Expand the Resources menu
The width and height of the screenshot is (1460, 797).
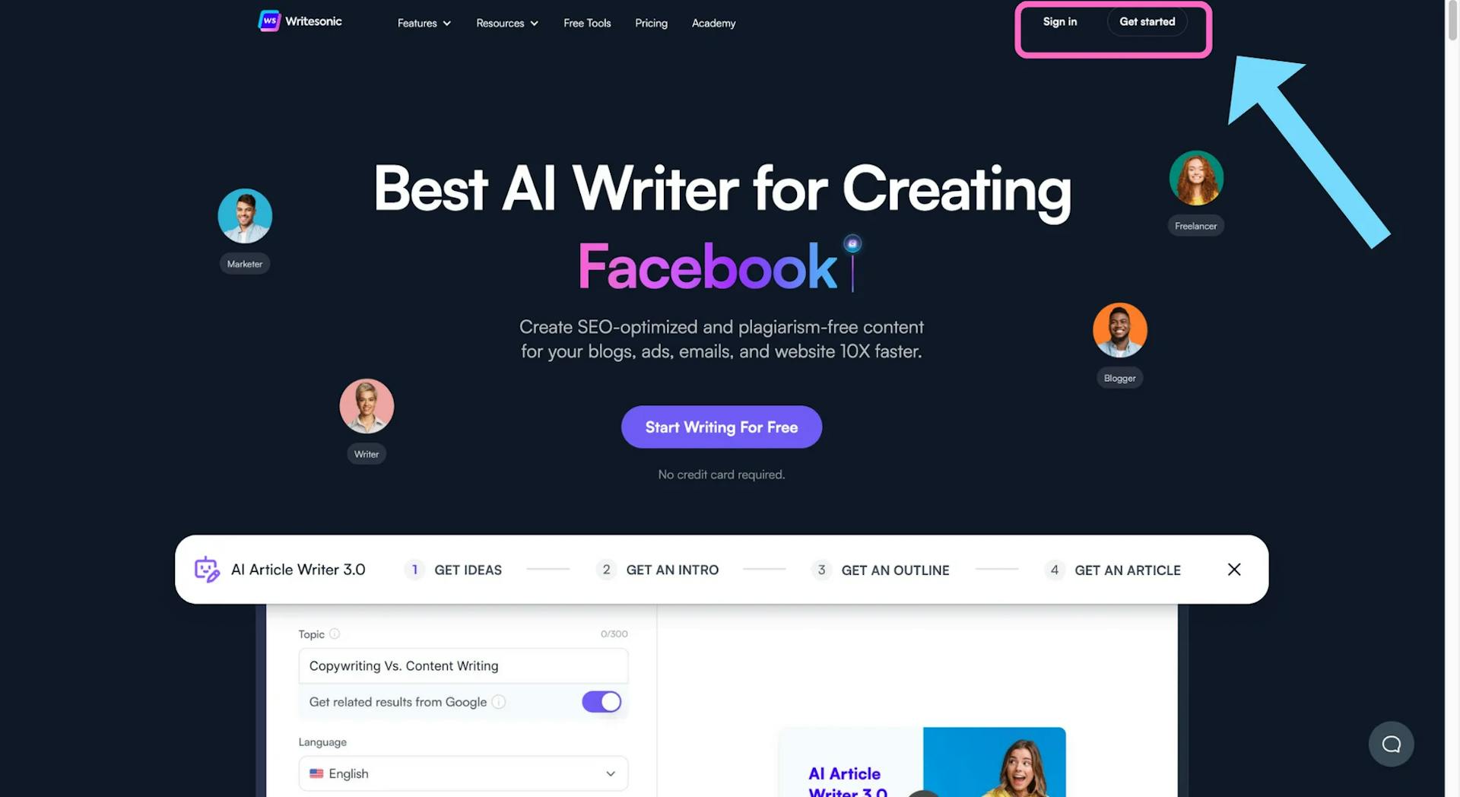tap(507, 23)
